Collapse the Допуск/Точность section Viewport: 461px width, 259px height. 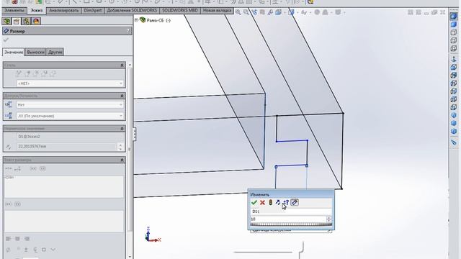(122, 96)
